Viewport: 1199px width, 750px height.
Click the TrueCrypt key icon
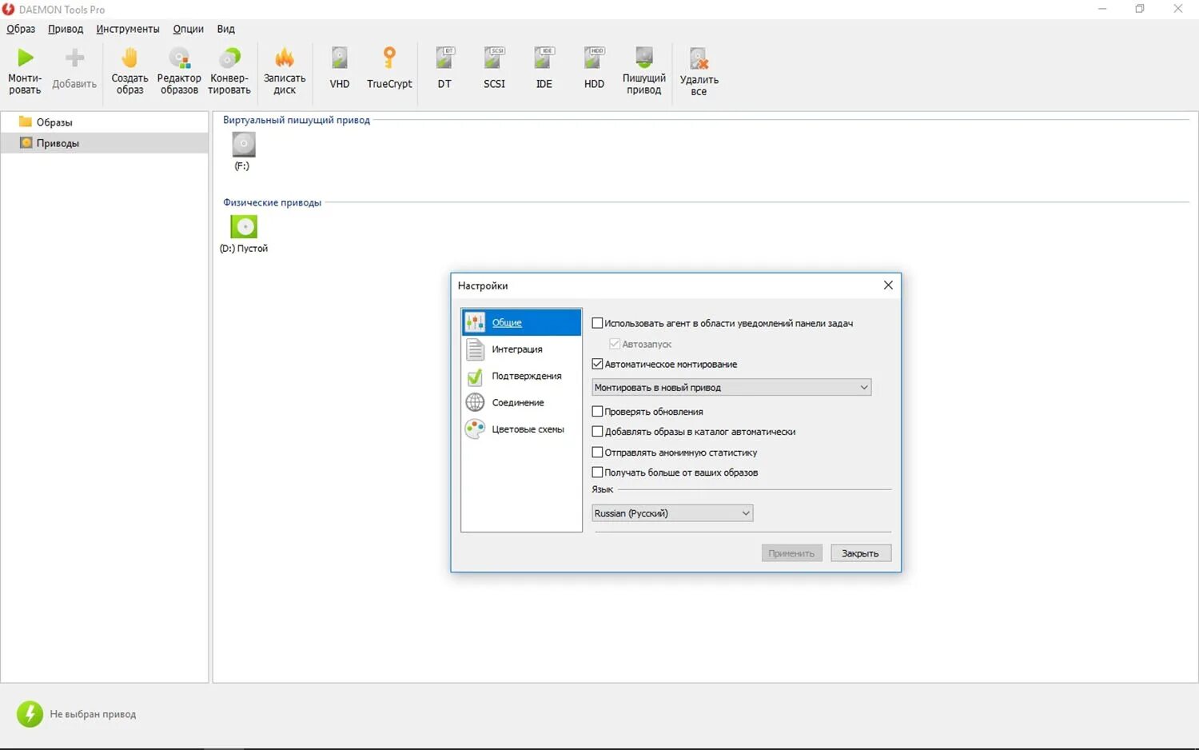[x=389, y=58]
